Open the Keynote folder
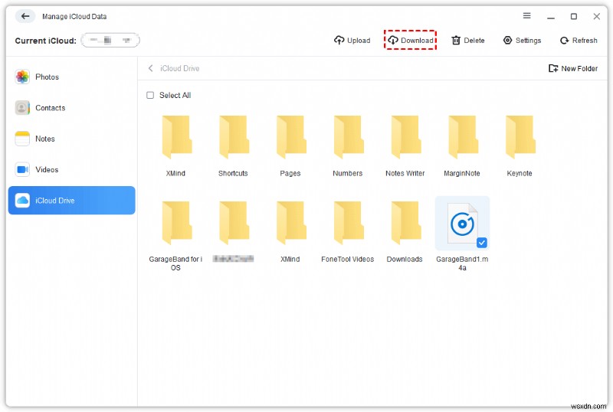 (520, 137)
